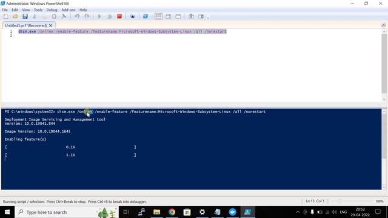Viewport: 388px width, 218px height.
Task: Click the Running script status message
Action: tap(75, 202)
